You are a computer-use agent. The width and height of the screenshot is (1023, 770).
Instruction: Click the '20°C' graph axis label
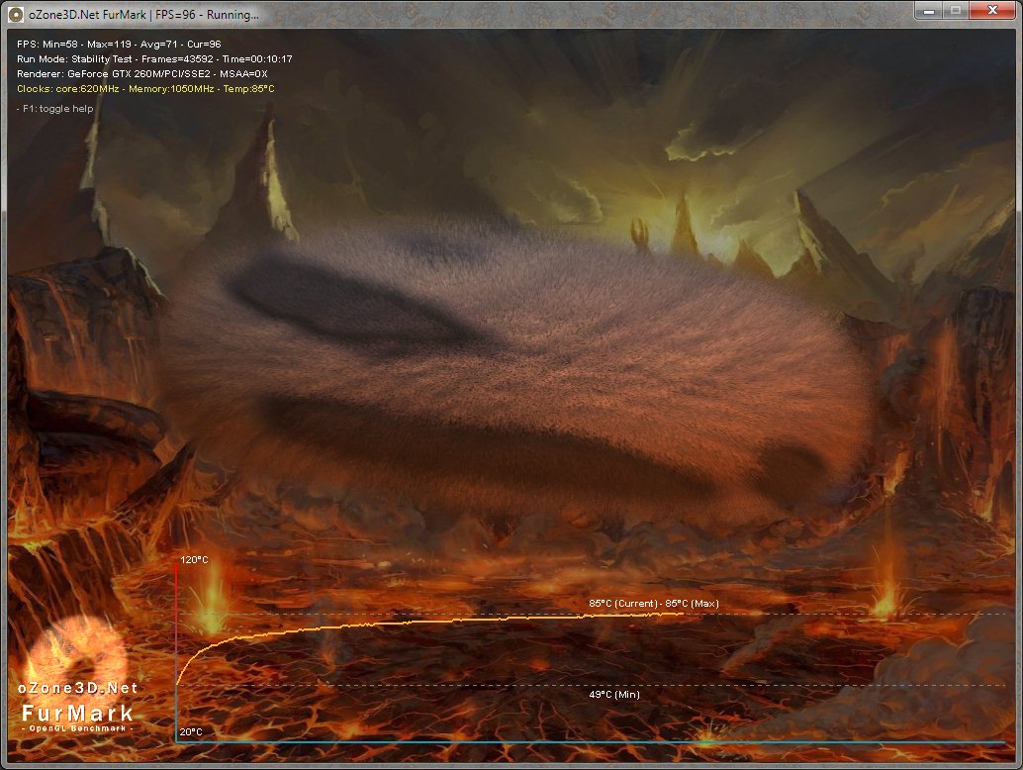click(x=191, y=731)
